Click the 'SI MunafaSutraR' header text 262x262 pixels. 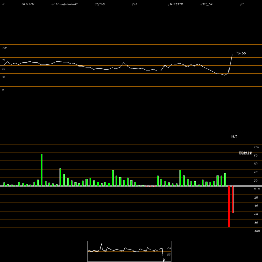64,4
